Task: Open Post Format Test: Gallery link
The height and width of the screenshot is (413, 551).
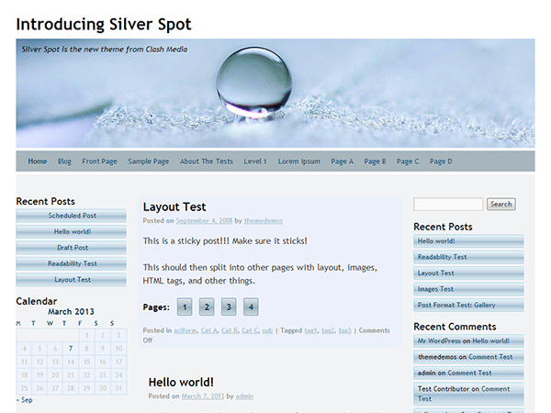Action: click(468, 306)
